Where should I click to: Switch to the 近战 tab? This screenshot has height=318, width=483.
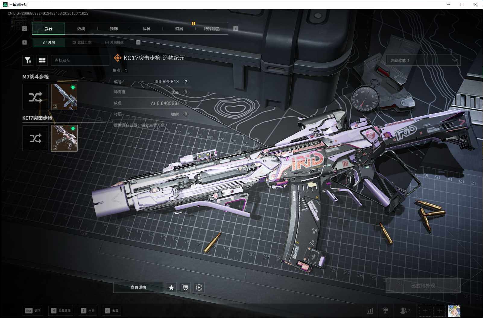pyautogui.click(x=81, y=29)
